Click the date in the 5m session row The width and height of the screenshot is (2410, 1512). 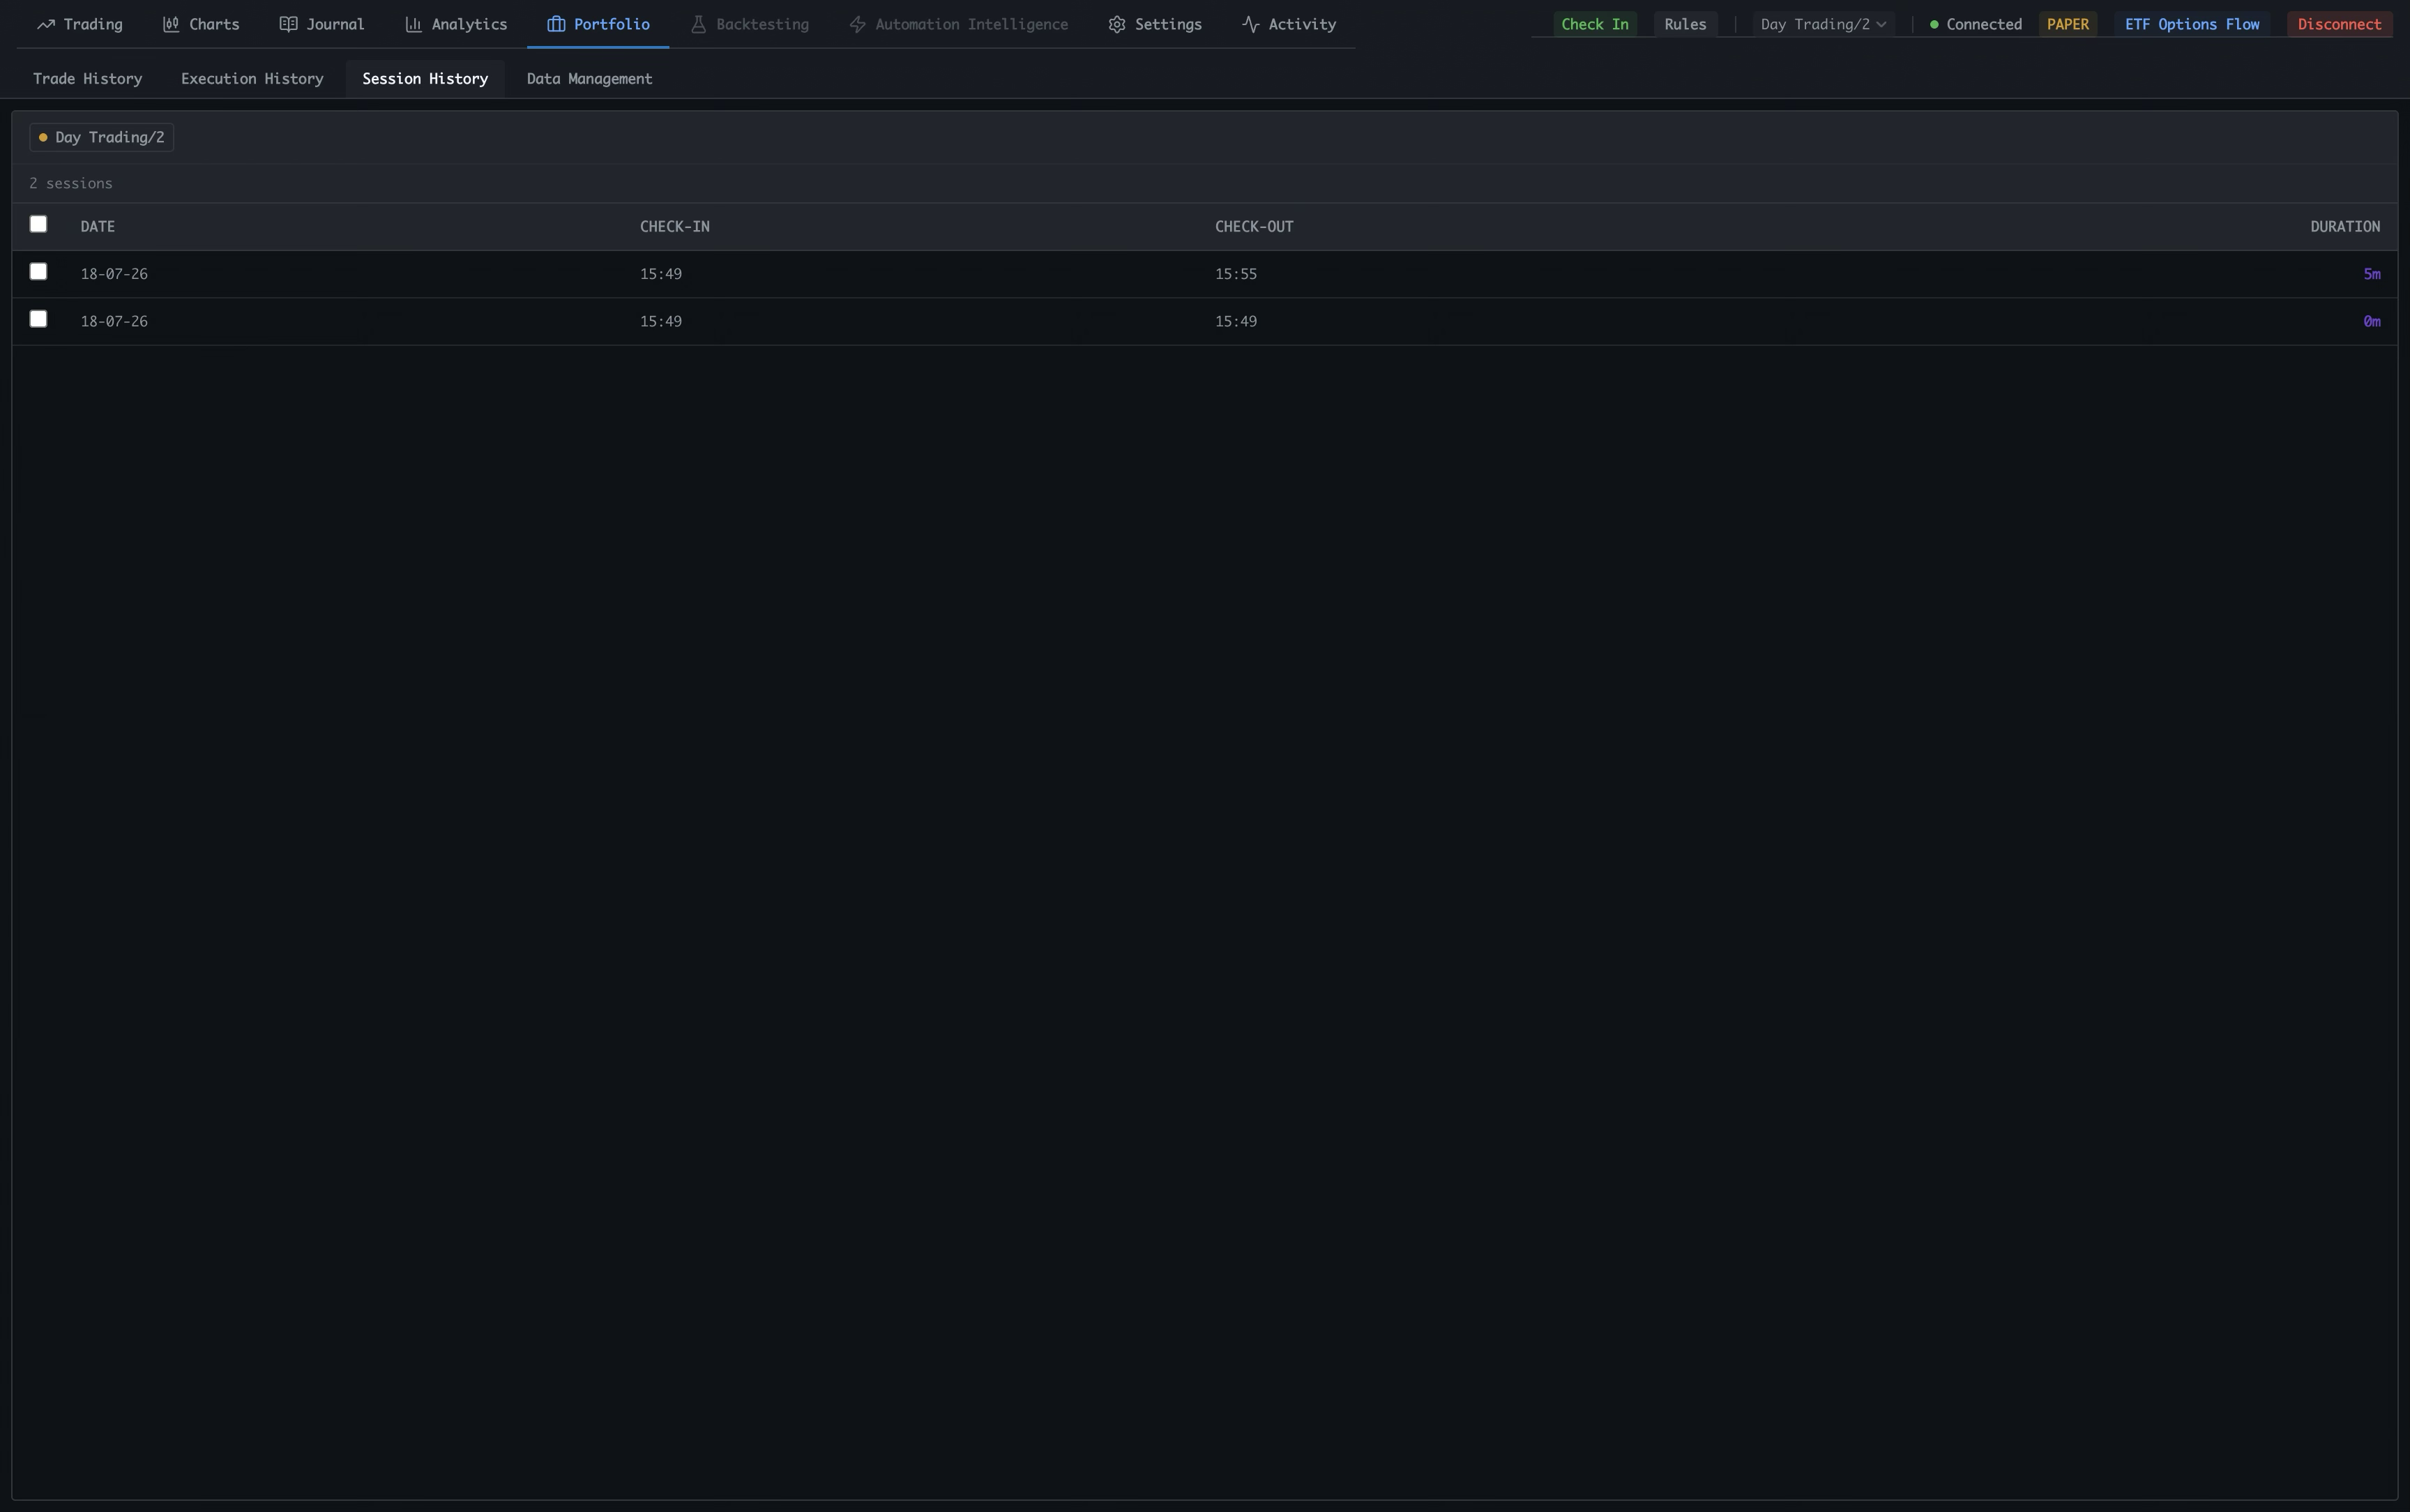[x=114, y=274]
